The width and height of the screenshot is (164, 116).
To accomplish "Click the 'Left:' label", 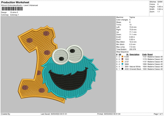I will [118, 27].
